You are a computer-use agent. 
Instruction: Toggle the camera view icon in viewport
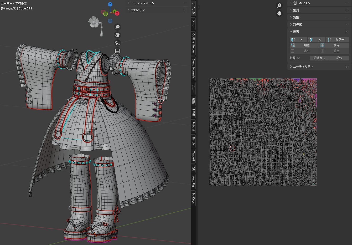117,43
